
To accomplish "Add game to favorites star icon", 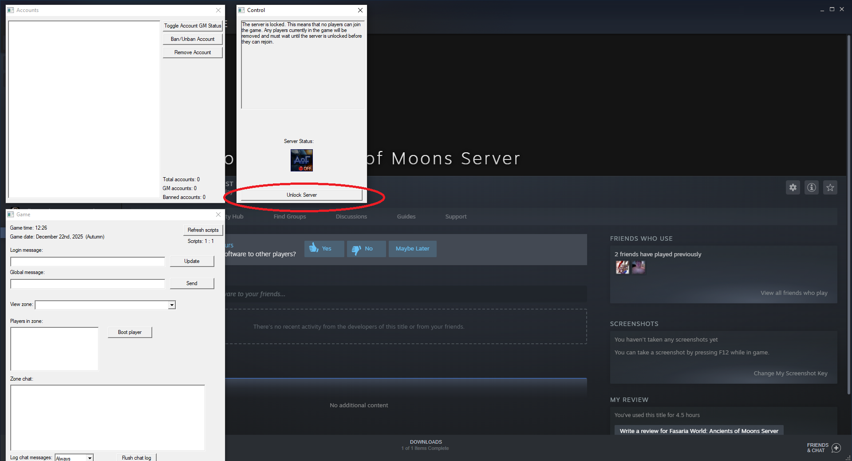I will pos(830,187).
